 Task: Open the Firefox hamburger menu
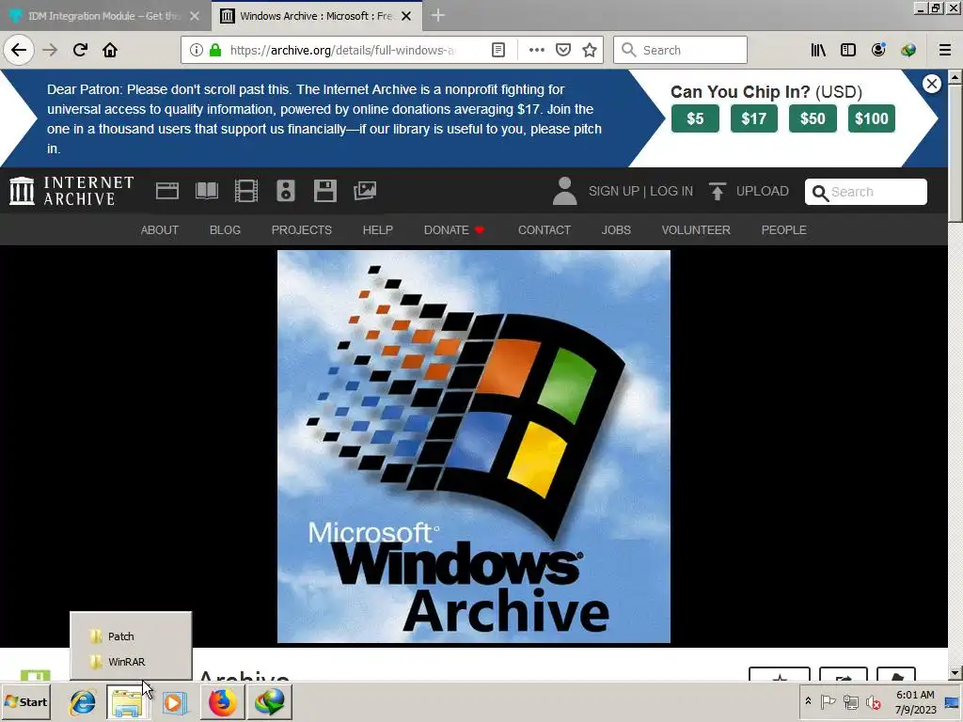945,51
